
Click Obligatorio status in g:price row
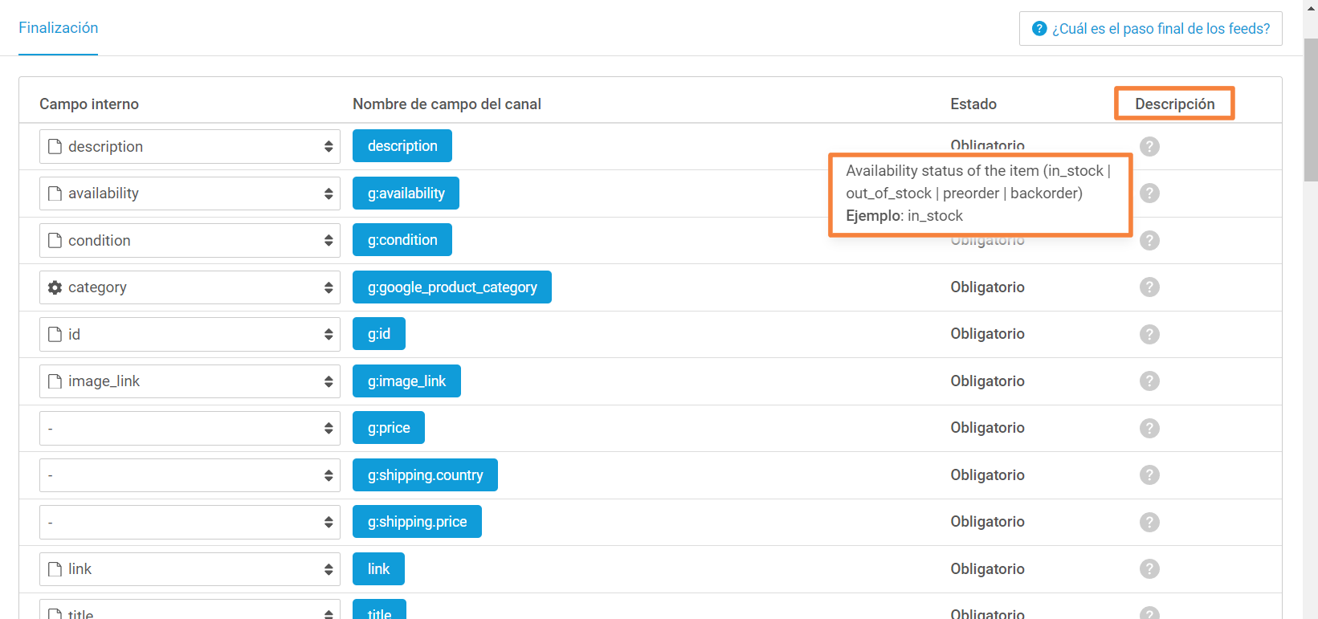987,428
